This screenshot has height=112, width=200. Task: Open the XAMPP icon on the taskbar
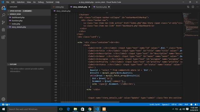coord(104,109)
